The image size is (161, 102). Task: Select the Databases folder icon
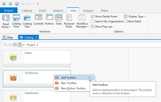coord(13,97)
